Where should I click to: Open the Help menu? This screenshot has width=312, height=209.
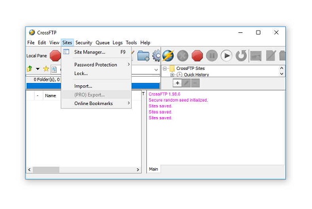(145, 43)
